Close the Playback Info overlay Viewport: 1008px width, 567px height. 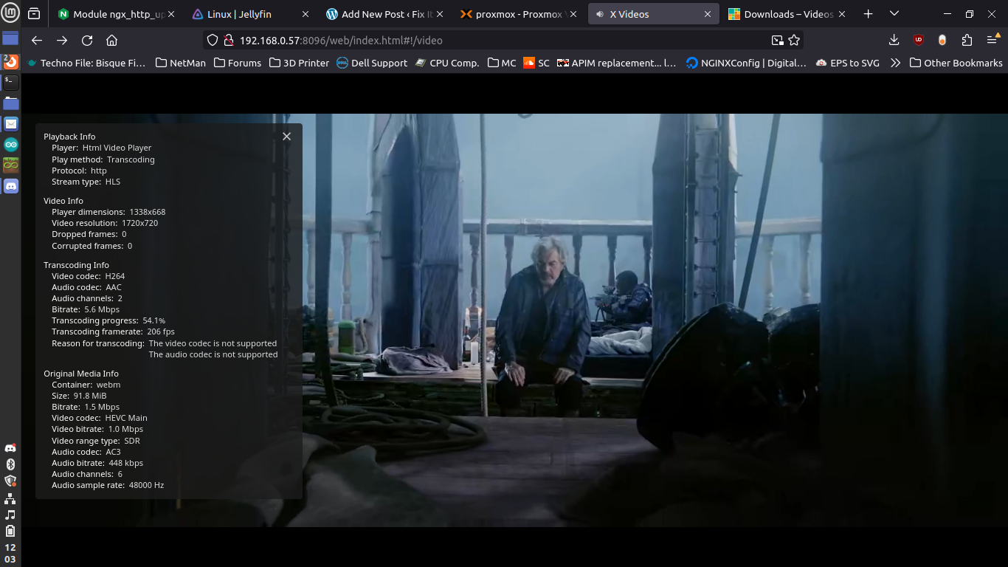click(x=287, y=136)
